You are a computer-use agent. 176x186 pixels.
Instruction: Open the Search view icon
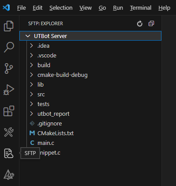point(9,47)
